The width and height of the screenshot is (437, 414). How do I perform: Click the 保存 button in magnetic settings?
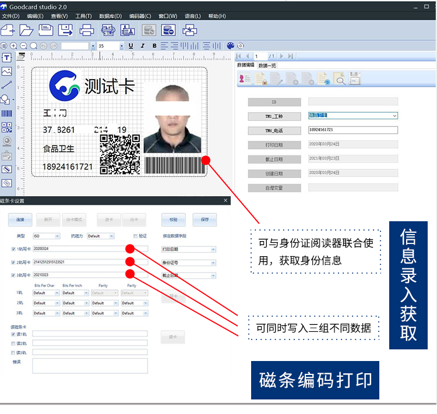[x=205, y=220]
